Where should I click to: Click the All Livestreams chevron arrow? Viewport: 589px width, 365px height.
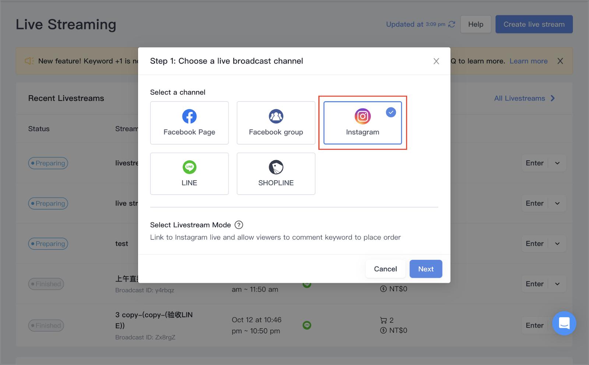click(x=553, y=98)
